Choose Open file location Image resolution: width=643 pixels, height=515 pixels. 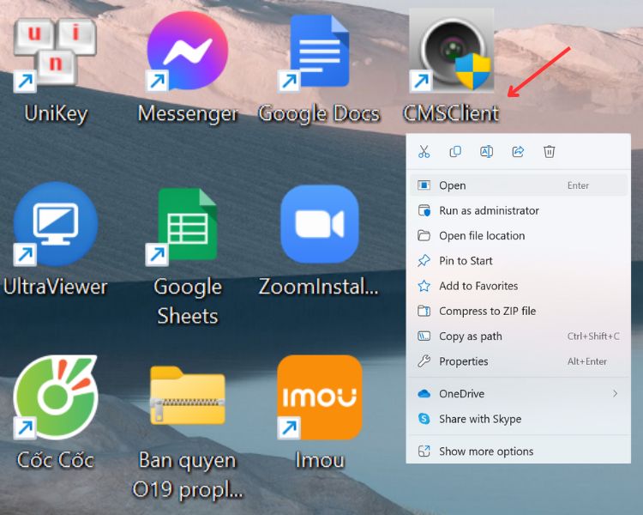(x=519, y=236)
